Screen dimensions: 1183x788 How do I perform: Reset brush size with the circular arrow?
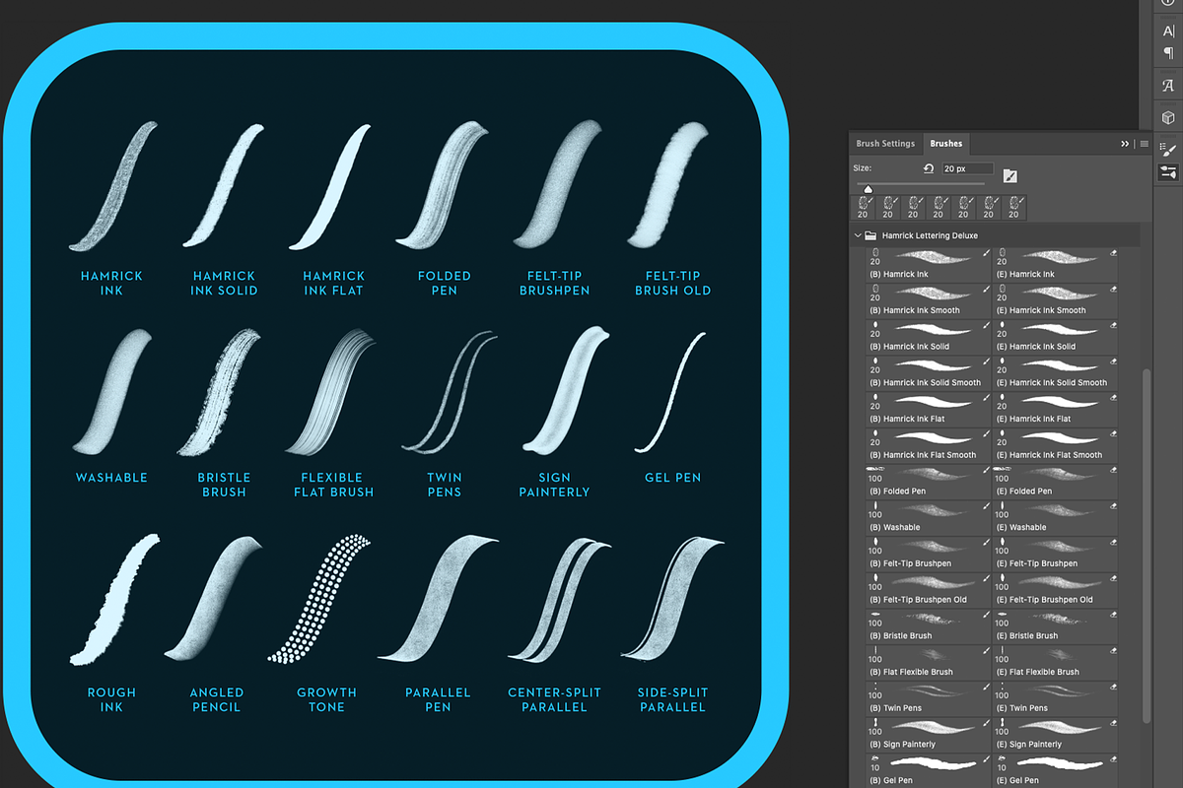[x=928, y=169]
